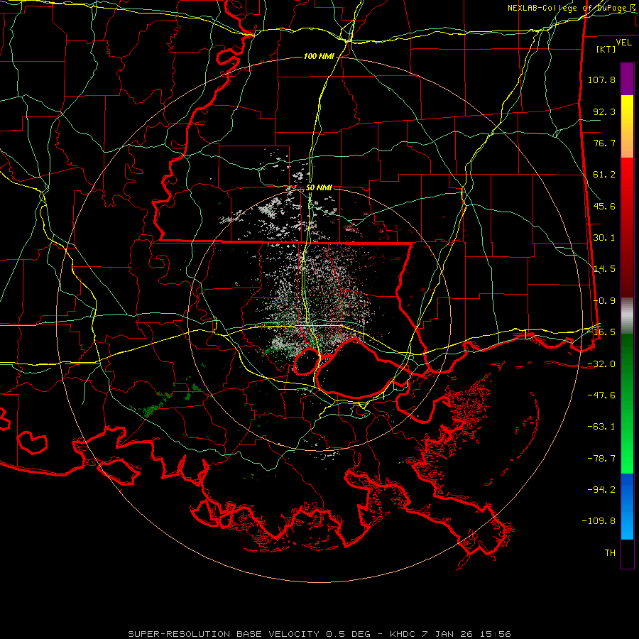The image size is (639, 639).
Task: Click the 50 NMI range ring label
Action: pyautogui.click(x=319, y=188)
